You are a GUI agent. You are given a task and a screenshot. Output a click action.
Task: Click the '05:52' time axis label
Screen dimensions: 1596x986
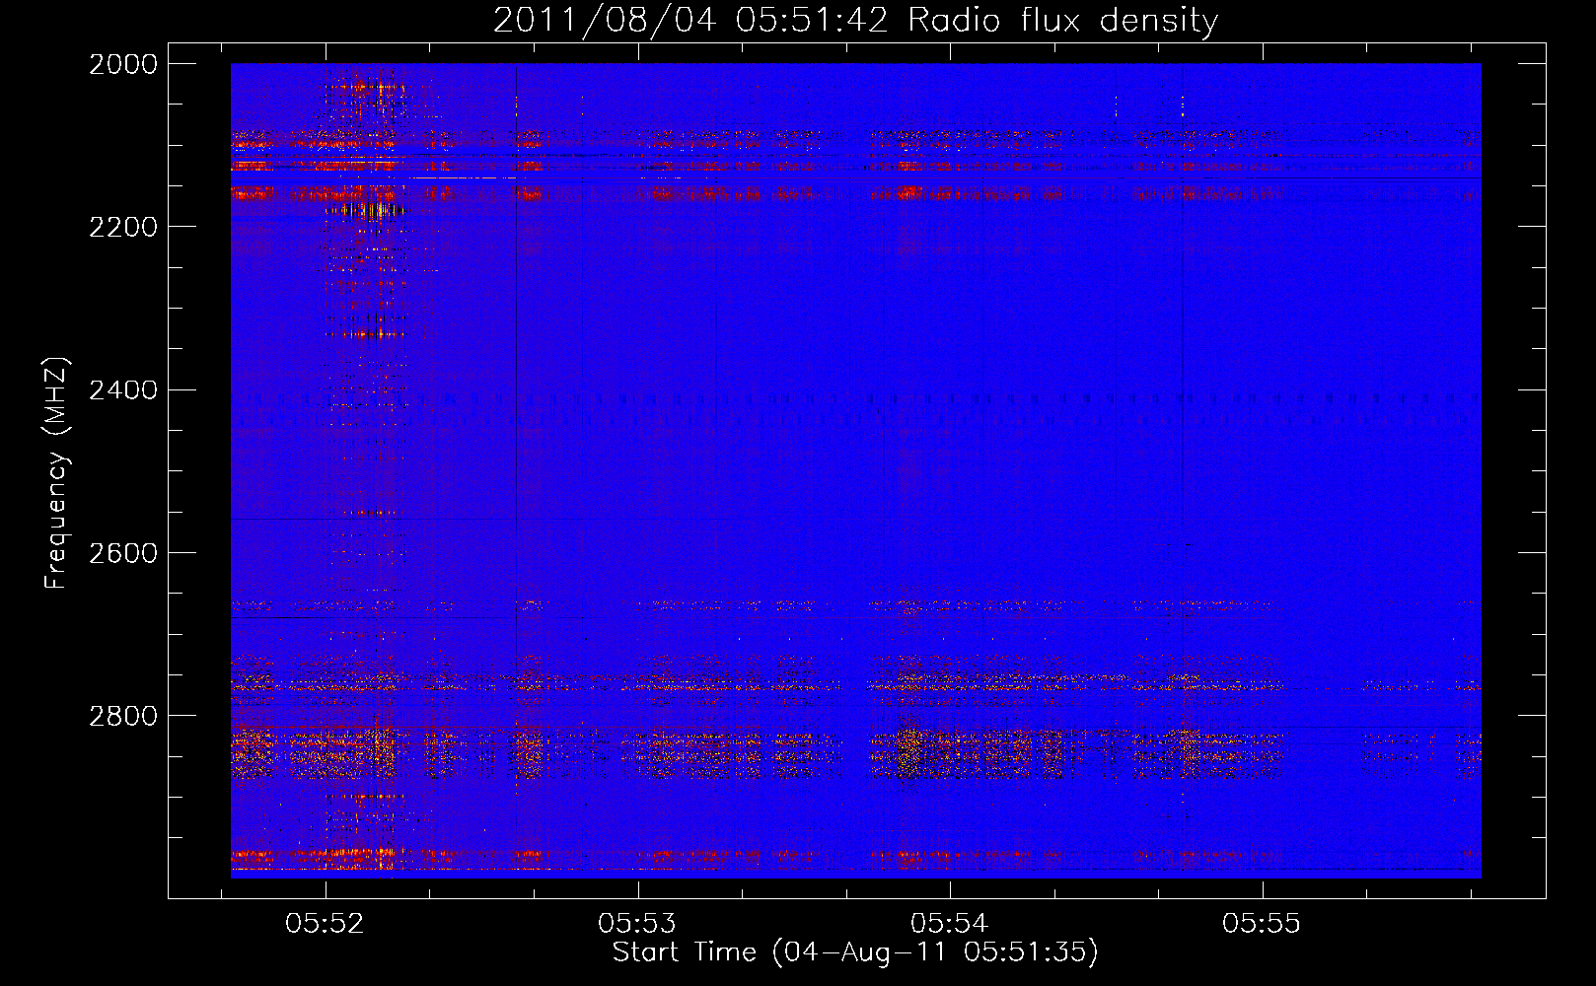point(326,923)
